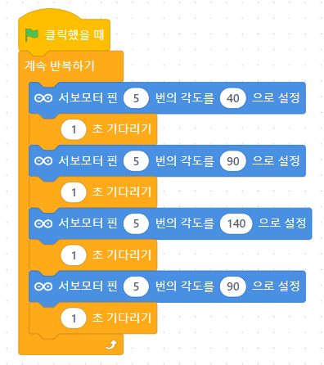
Task: Click the green flag icon in hat block
Action: (32, 35)
